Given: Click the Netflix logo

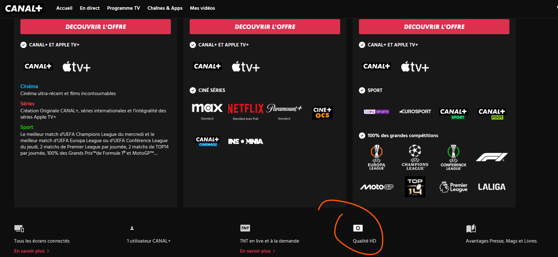Looking at the screenshot, I should coord(245,109).
